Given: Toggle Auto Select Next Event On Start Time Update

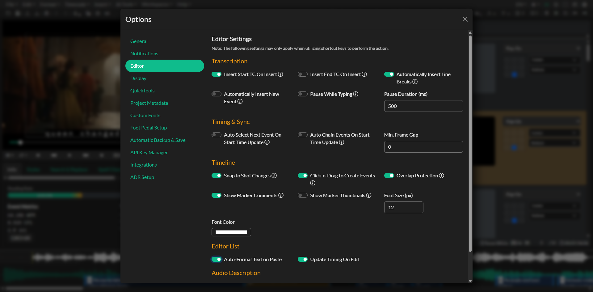Looking at the screenshot, I should [217, 135].
